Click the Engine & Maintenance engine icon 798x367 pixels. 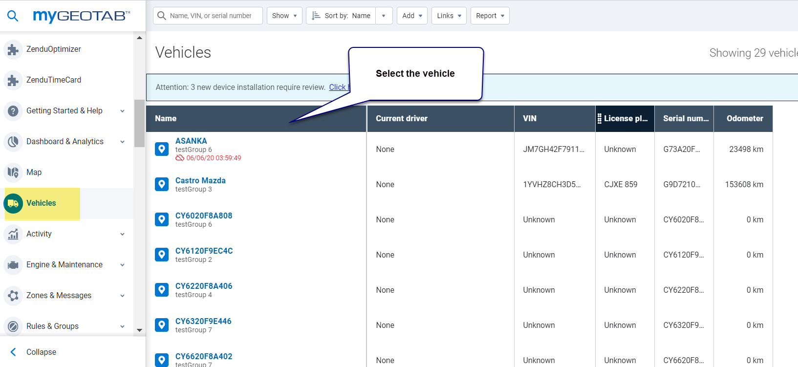pos(13,265)
